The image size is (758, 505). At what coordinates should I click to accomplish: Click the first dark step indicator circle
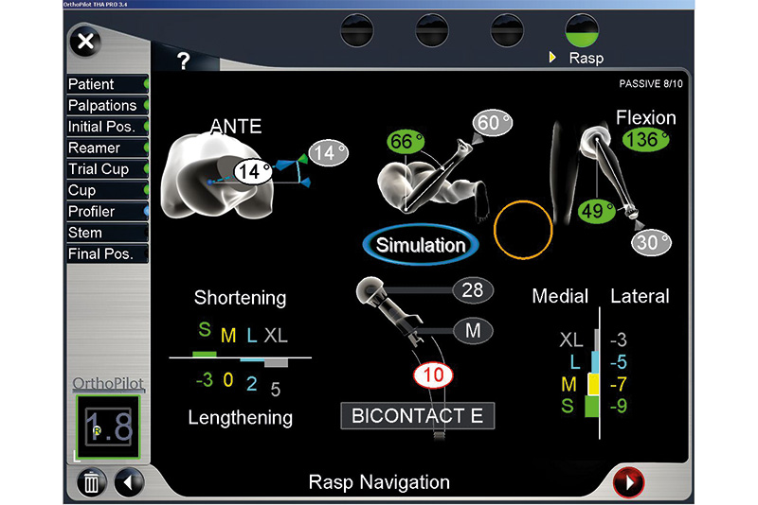point(357,30)
